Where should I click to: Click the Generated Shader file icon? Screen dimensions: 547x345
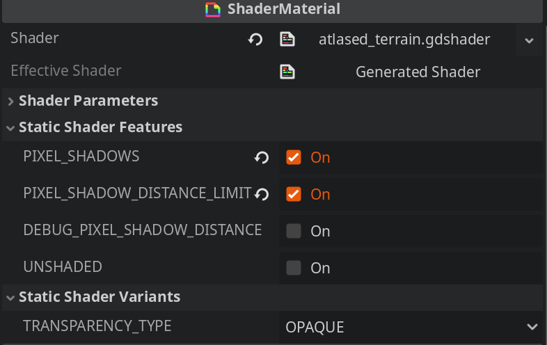tap(287, 72)
